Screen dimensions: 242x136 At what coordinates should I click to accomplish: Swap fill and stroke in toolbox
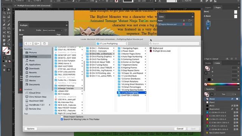10,48
